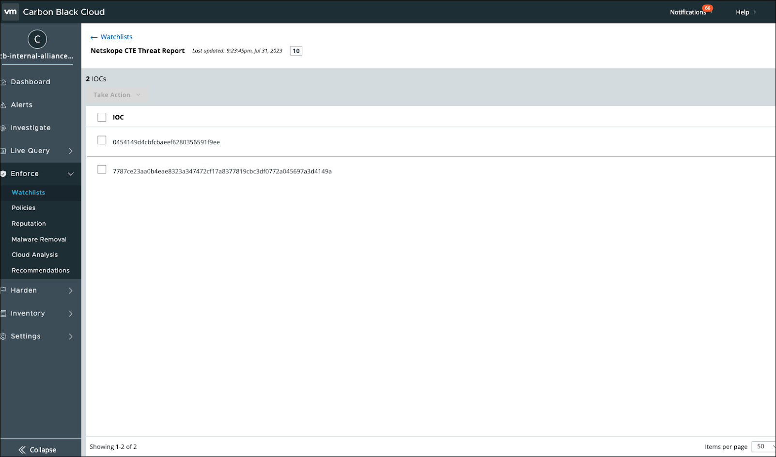Click the Help link in header
The image size is (776, 457).
[742, 12]
